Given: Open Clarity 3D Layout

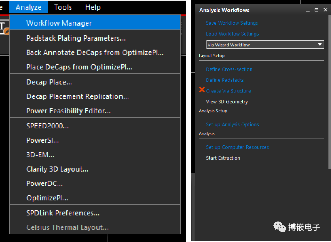Looking at the screenshot, I should coord(95,169).
